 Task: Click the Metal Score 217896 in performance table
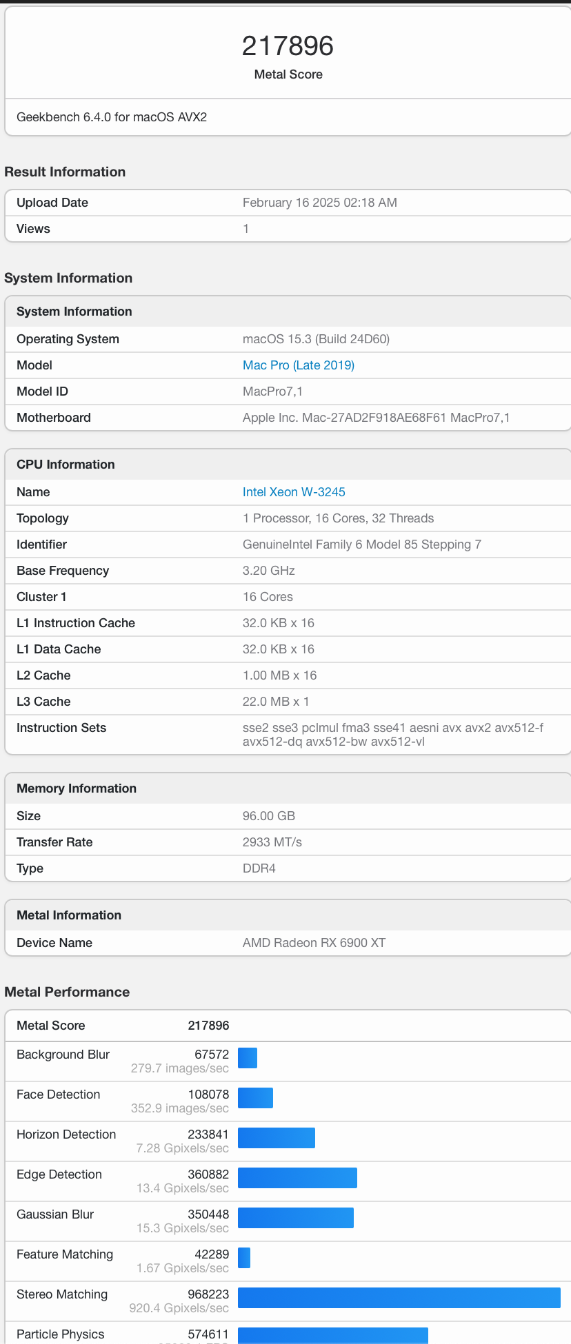coord(208,1026)
